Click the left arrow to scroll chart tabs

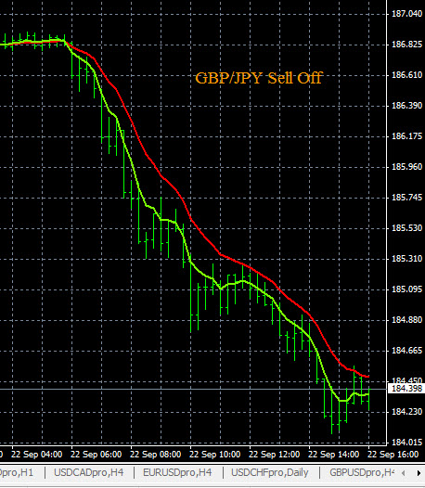tap(404, 473)
